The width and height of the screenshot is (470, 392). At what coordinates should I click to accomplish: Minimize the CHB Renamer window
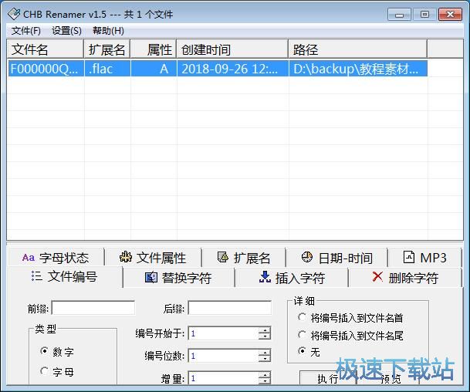399,15
